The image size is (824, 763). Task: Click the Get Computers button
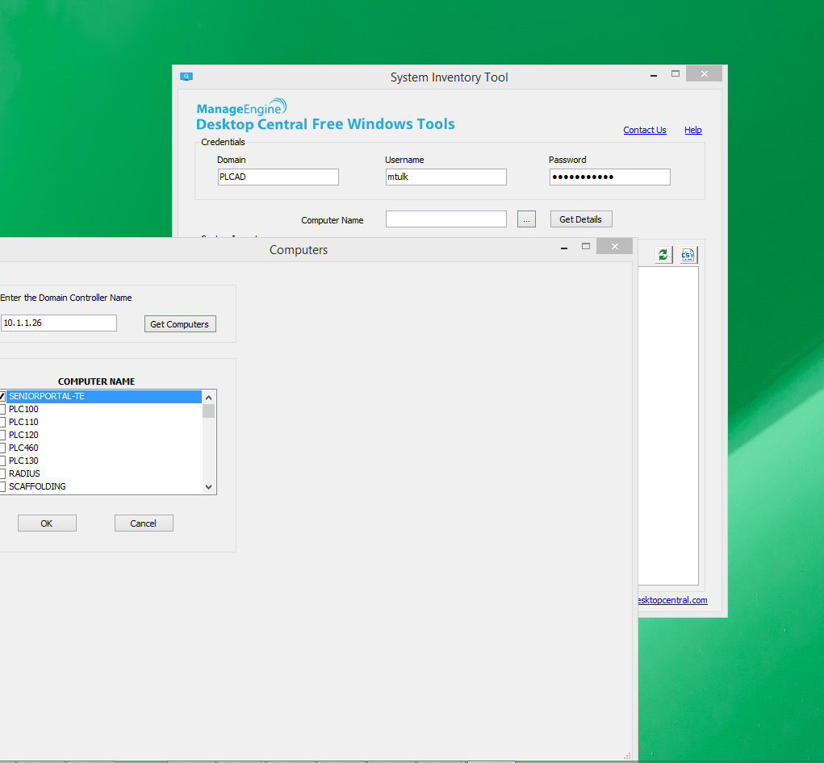coord(180,324)
